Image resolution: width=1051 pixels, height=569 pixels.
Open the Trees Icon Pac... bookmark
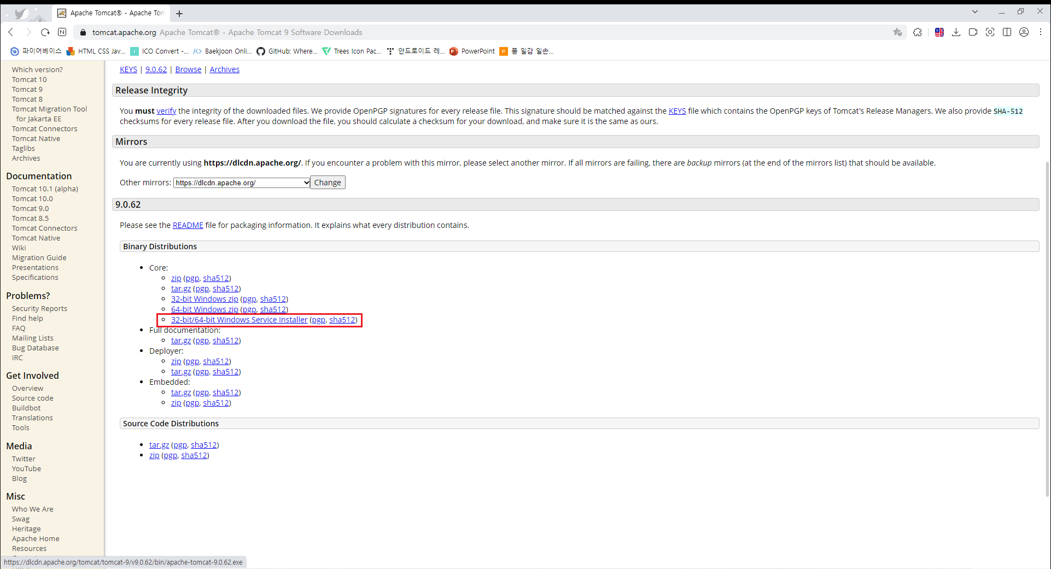click(352, 51)
